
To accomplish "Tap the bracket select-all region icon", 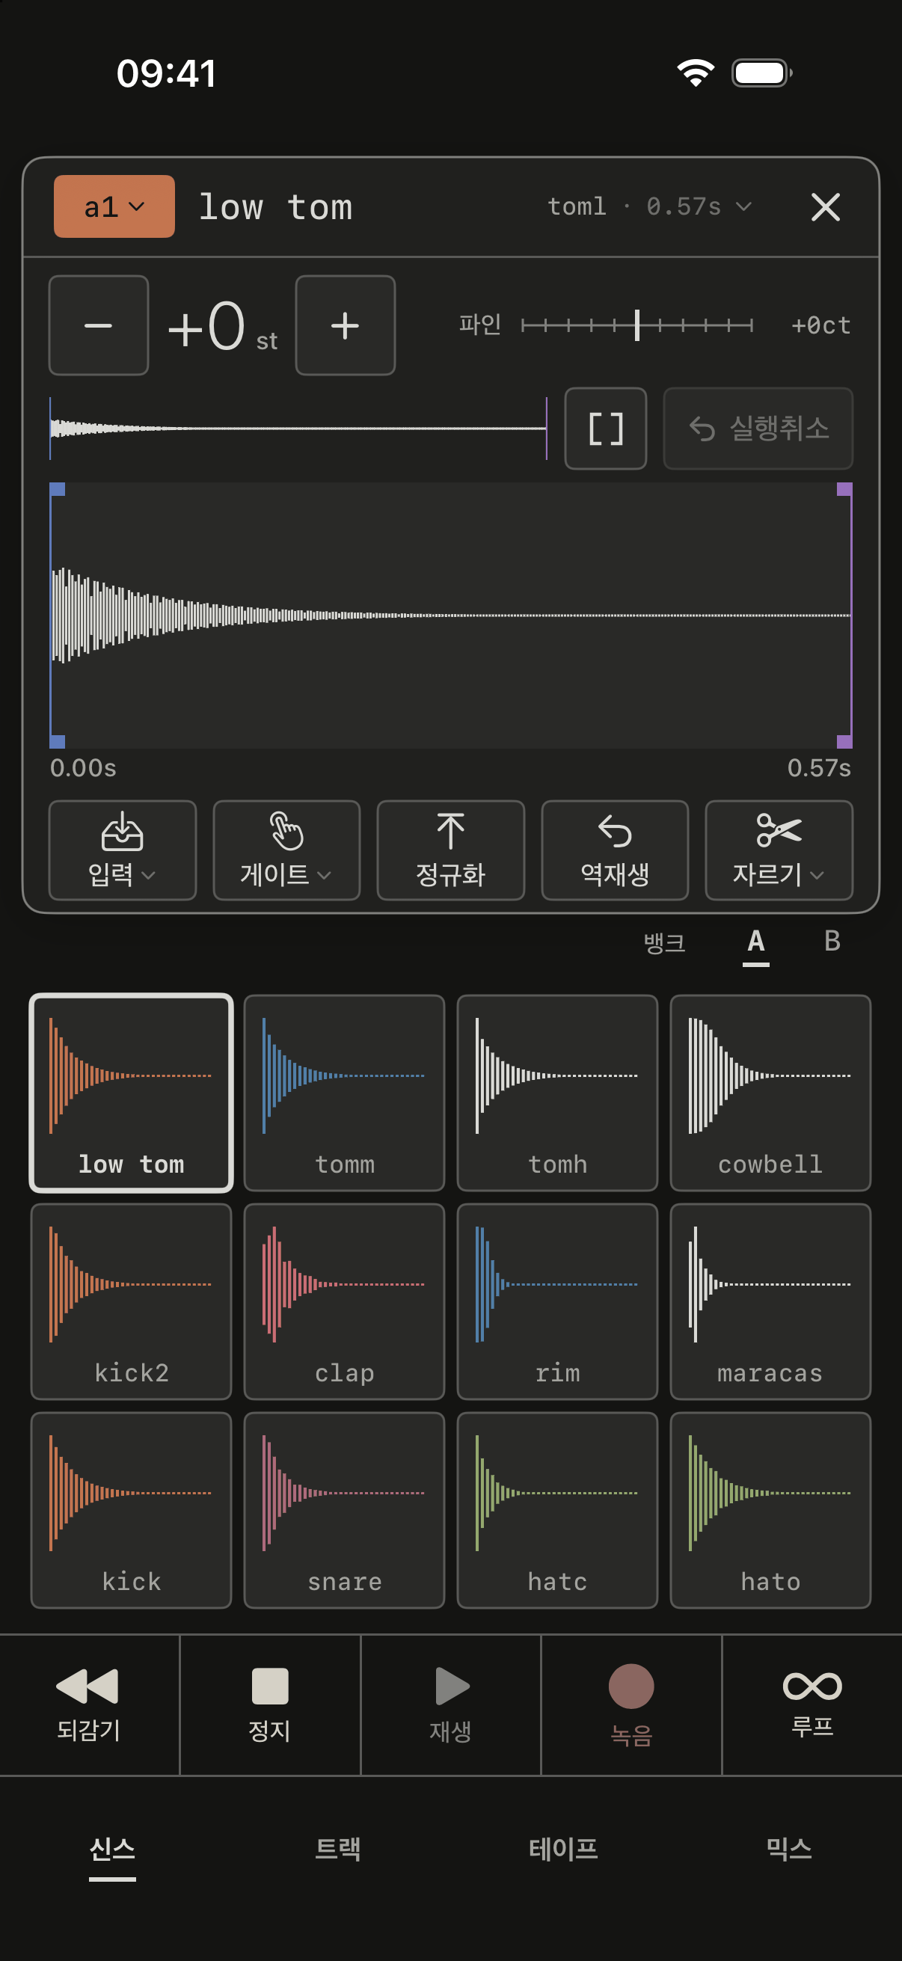I will (605, 429).
